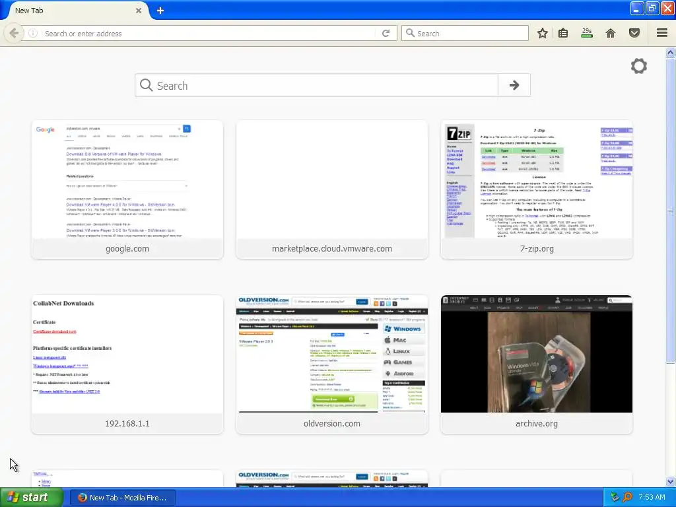Open the hamburger menu
This screenshot has width=676, height=507.
click(x=662, y=33)
